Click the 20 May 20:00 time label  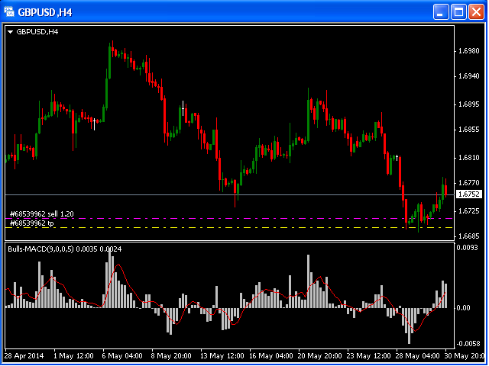(319, 355)
